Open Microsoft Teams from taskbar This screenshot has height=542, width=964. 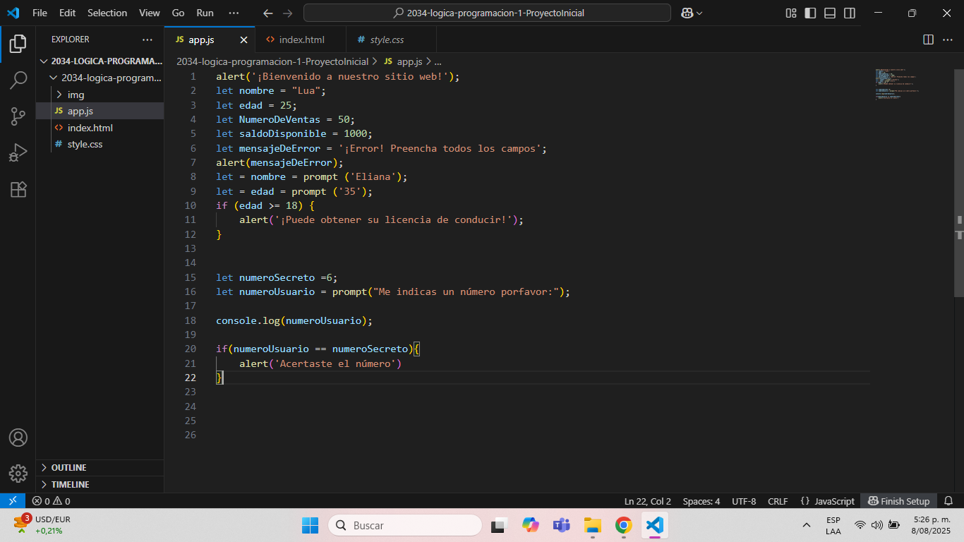point(561,525)
